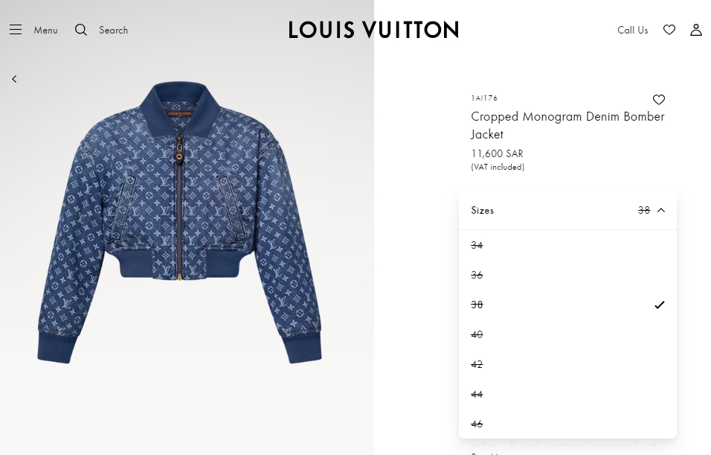
Task: Choose size 42 option
Action: 567,365
